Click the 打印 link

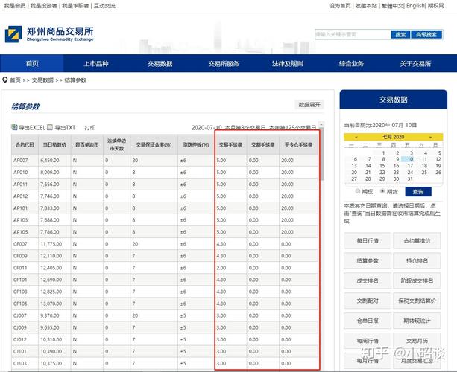90,128
